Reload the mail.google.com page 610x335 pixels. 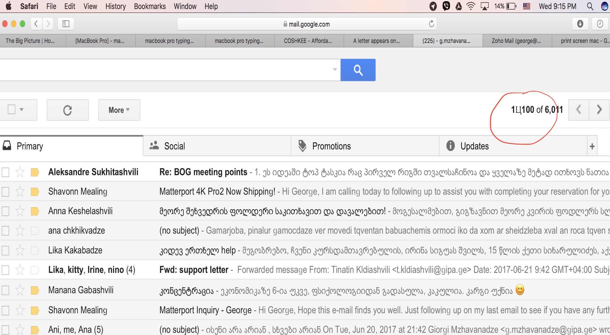(431, 24)
